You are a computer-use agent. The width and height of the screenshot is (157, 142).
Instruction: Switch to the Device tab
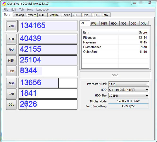click(x=66, y=15)
